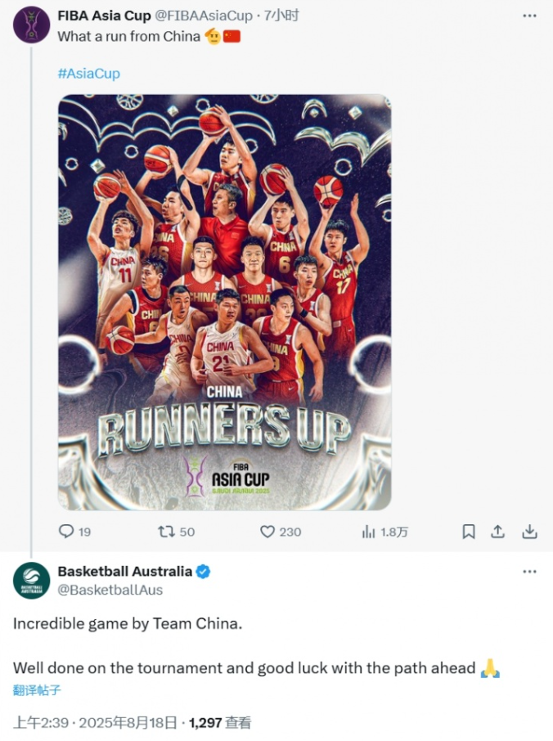
Task: Repost the FIBA Asia Cup tweet
Action: (x=166, y=532)
